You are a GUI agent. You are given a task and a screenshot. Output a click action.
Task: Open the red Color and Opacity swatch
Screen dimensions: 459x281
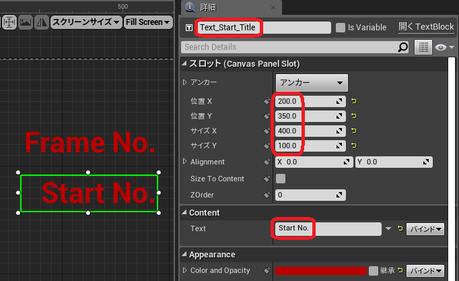click(x=321, y=271)
